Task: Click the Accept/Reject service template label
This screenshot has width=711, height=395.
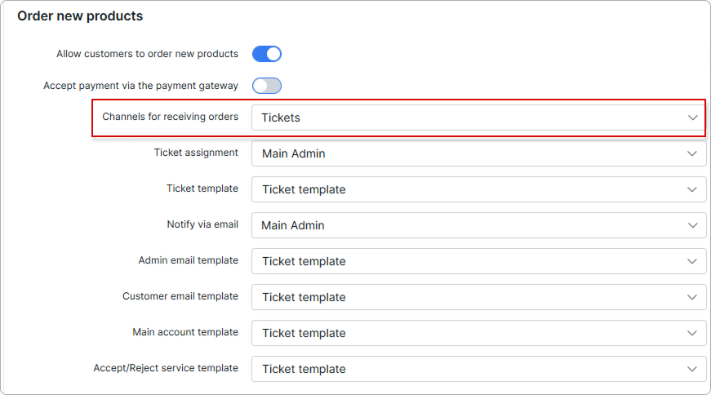Action: point(166,368)
